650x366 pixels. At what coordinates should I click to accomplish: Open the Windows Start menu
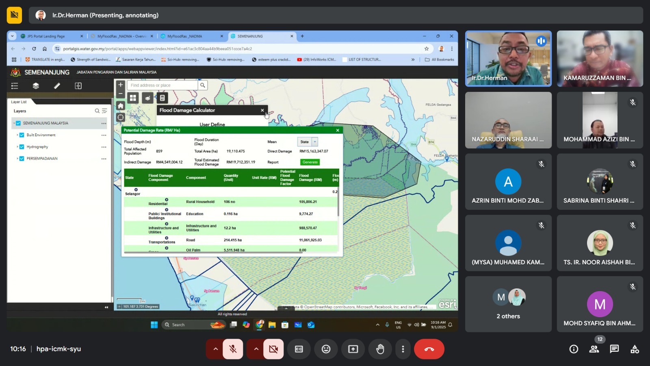154,325
